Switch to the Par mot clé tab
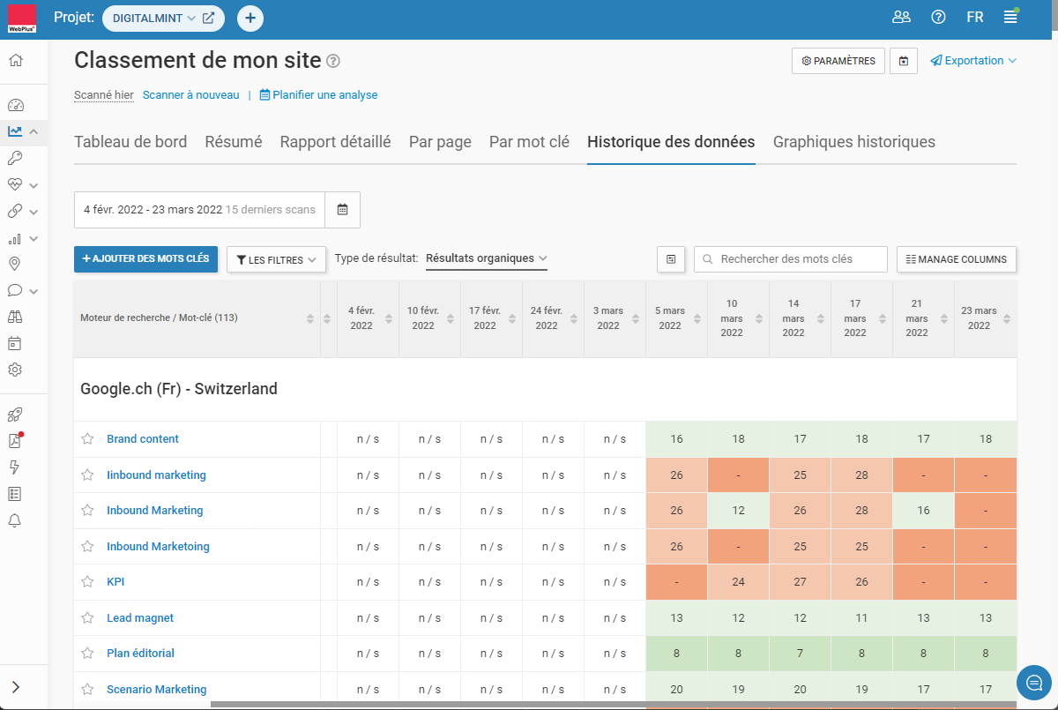Viewport: 1058px width, 710px height. click(x=529, y=142)
